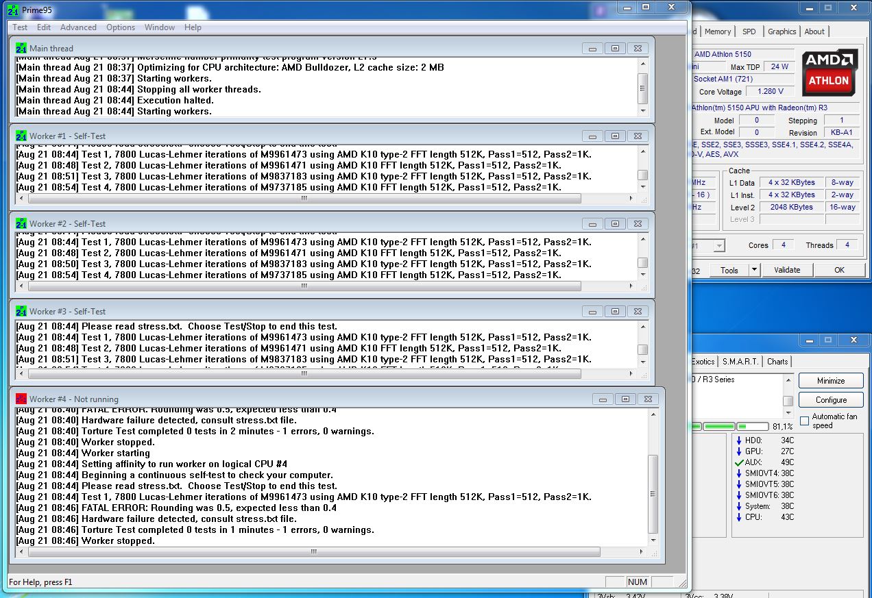Click the Main thread vertical scrollbar

[642, 86]
